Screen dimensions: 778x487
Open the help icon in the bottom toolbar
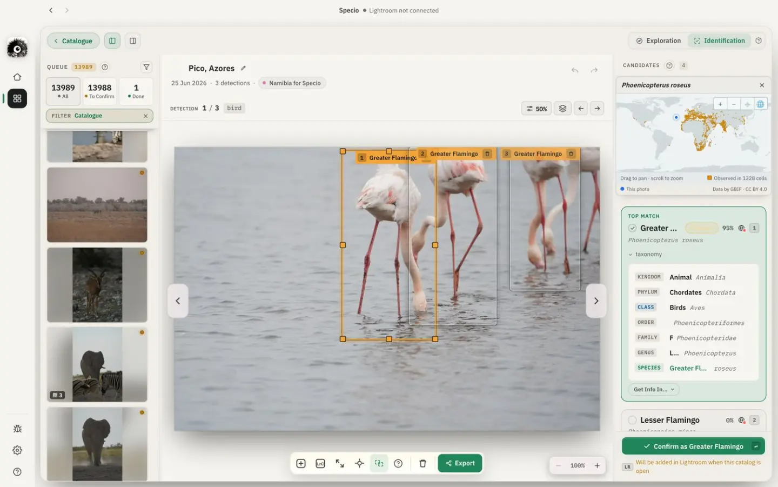coord(398,463)
